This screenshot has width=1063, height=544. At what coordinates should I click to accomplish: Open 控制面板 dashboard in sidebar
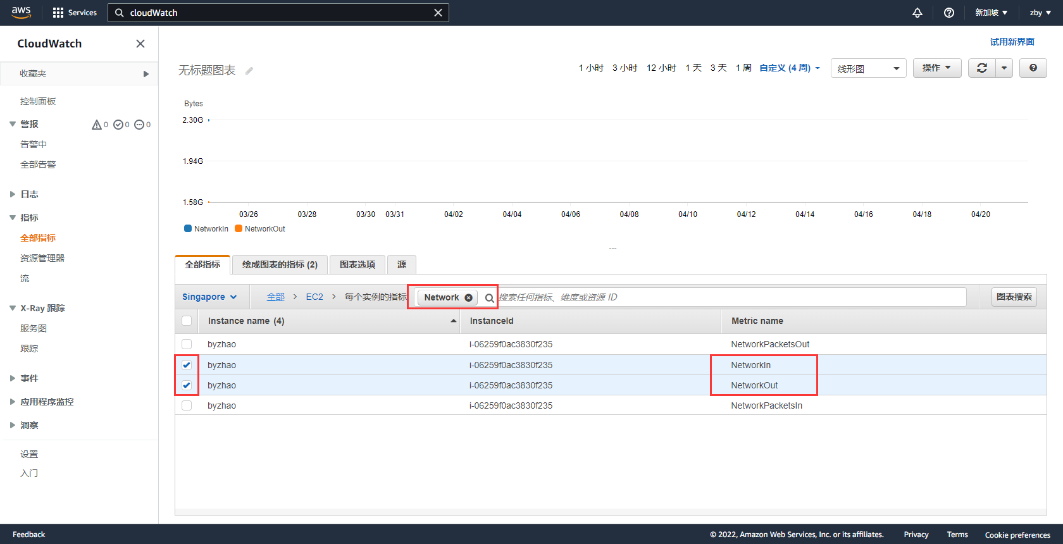pos(38,101)
